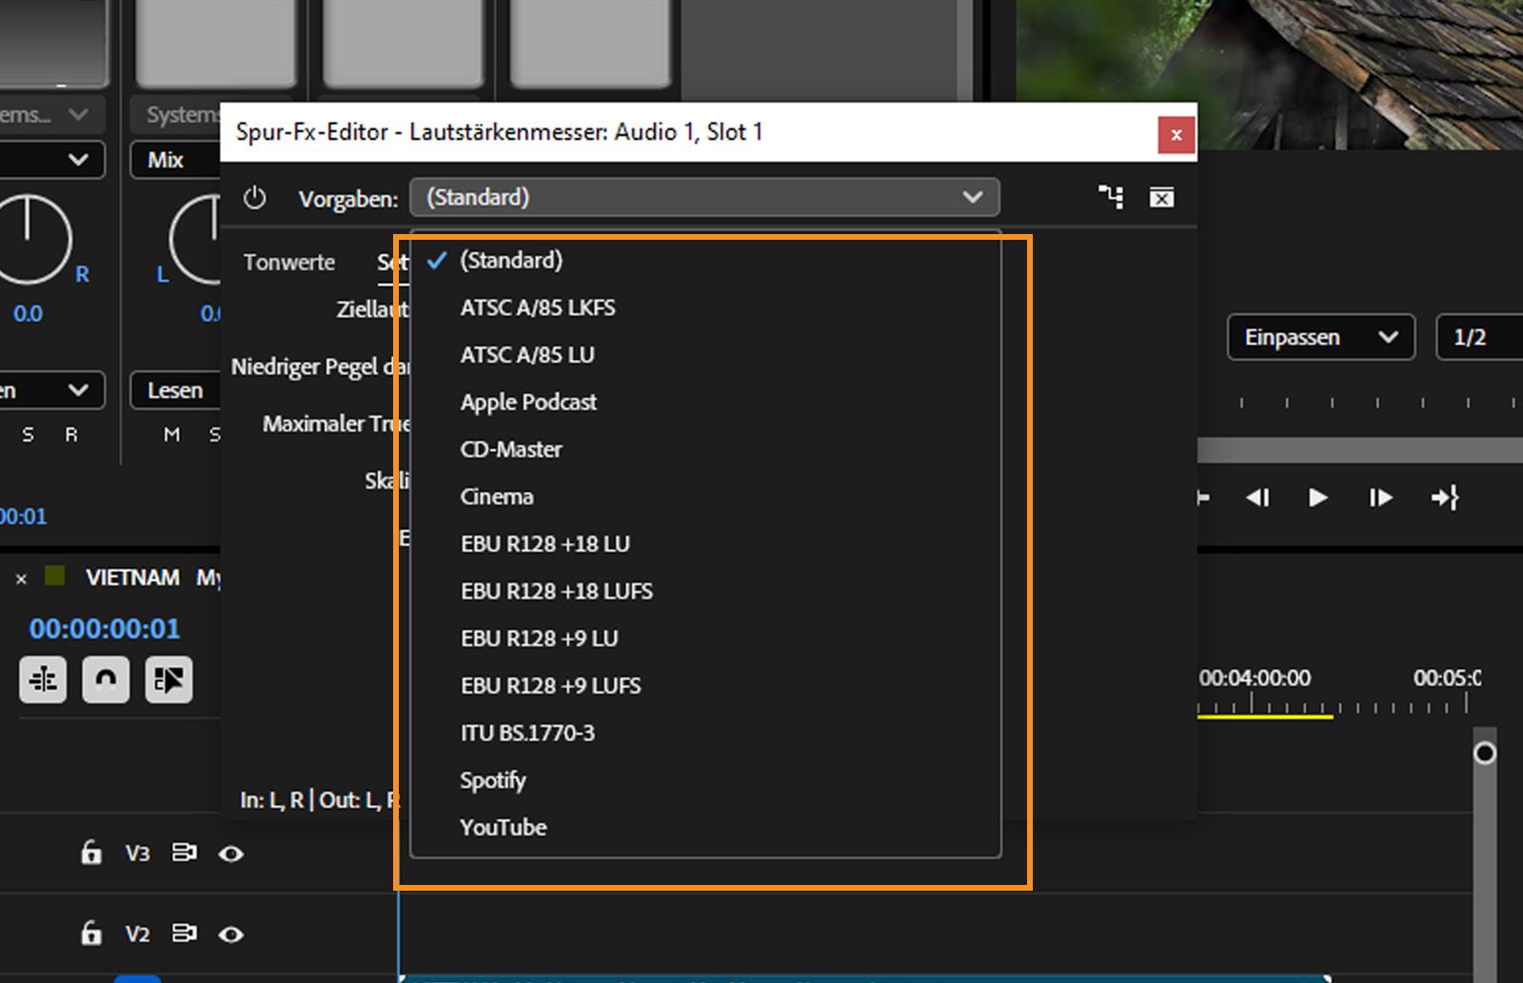Click the 00:04:00:00 mark on timeline ruler
The height and width of the screenshot is (983, 1523).
pyautogui.click(x=1255, y=678)
